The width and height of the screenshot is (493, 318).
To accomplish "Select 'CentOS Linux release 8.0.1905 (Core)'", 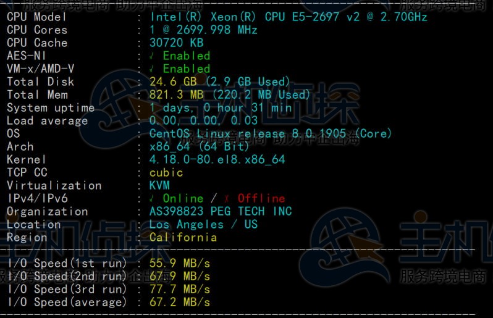I will (271, 133).
